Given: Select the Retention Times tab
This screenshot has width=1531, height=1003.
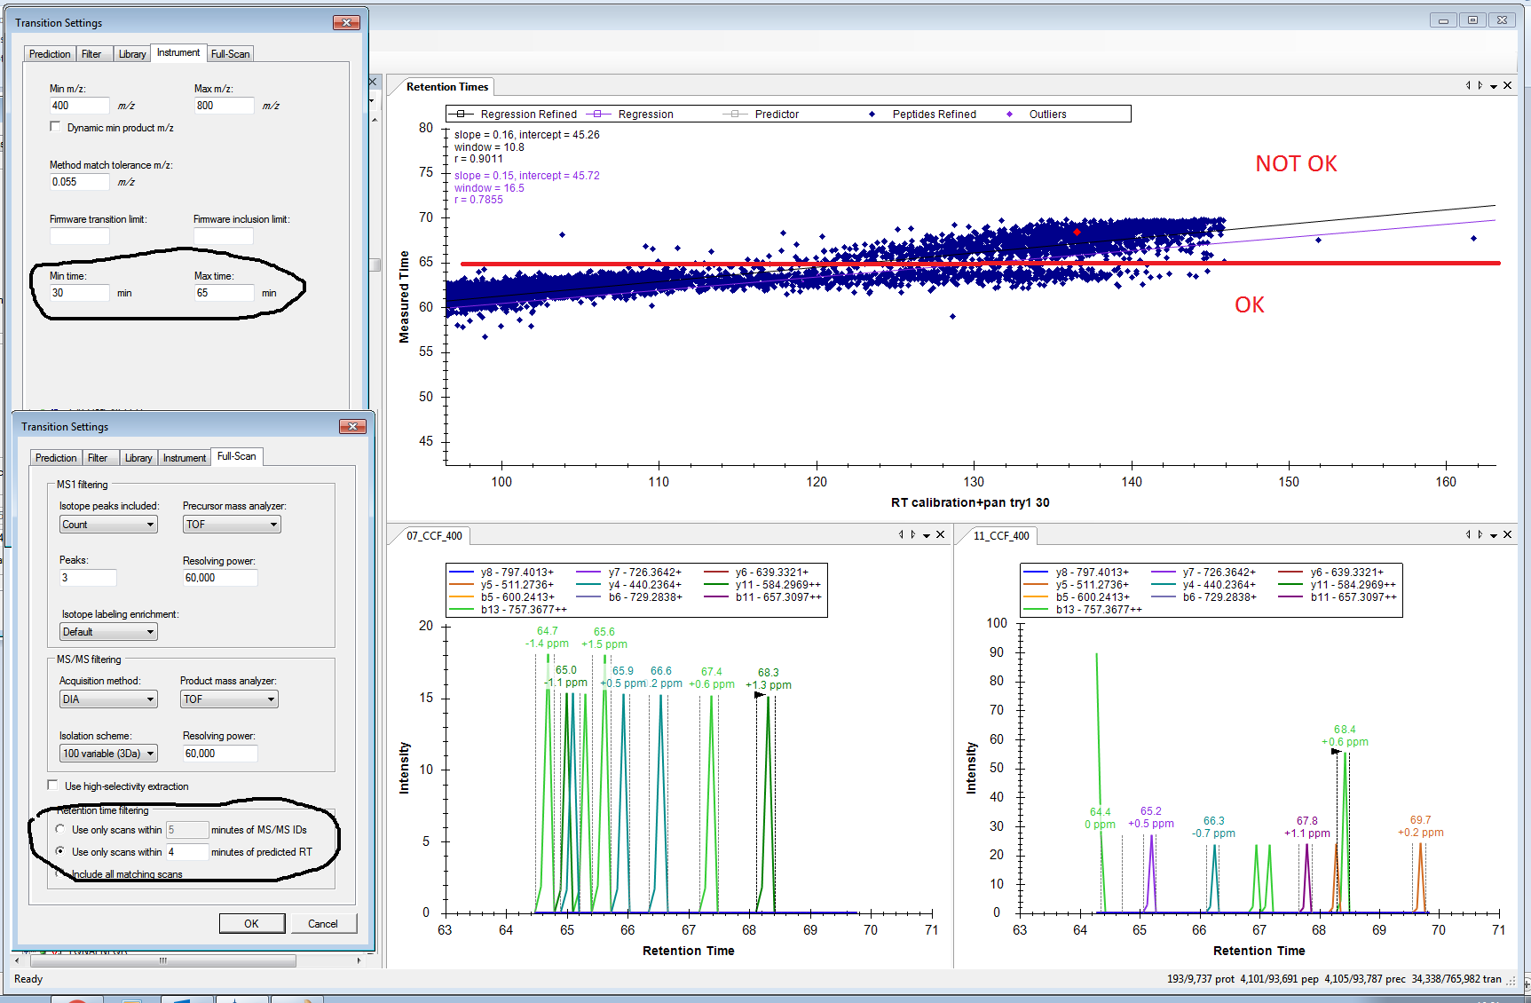Looking at the screenshot, I should click(x=447, y=87).
